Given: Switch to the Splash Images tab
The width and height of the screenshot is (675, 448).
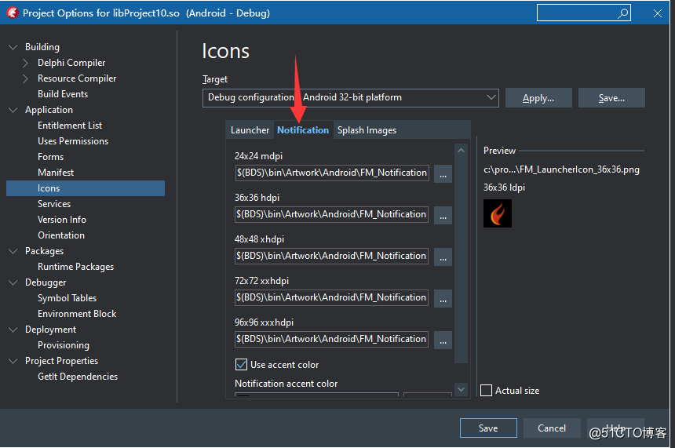Looking at the screenshot, I should point(367,130).
